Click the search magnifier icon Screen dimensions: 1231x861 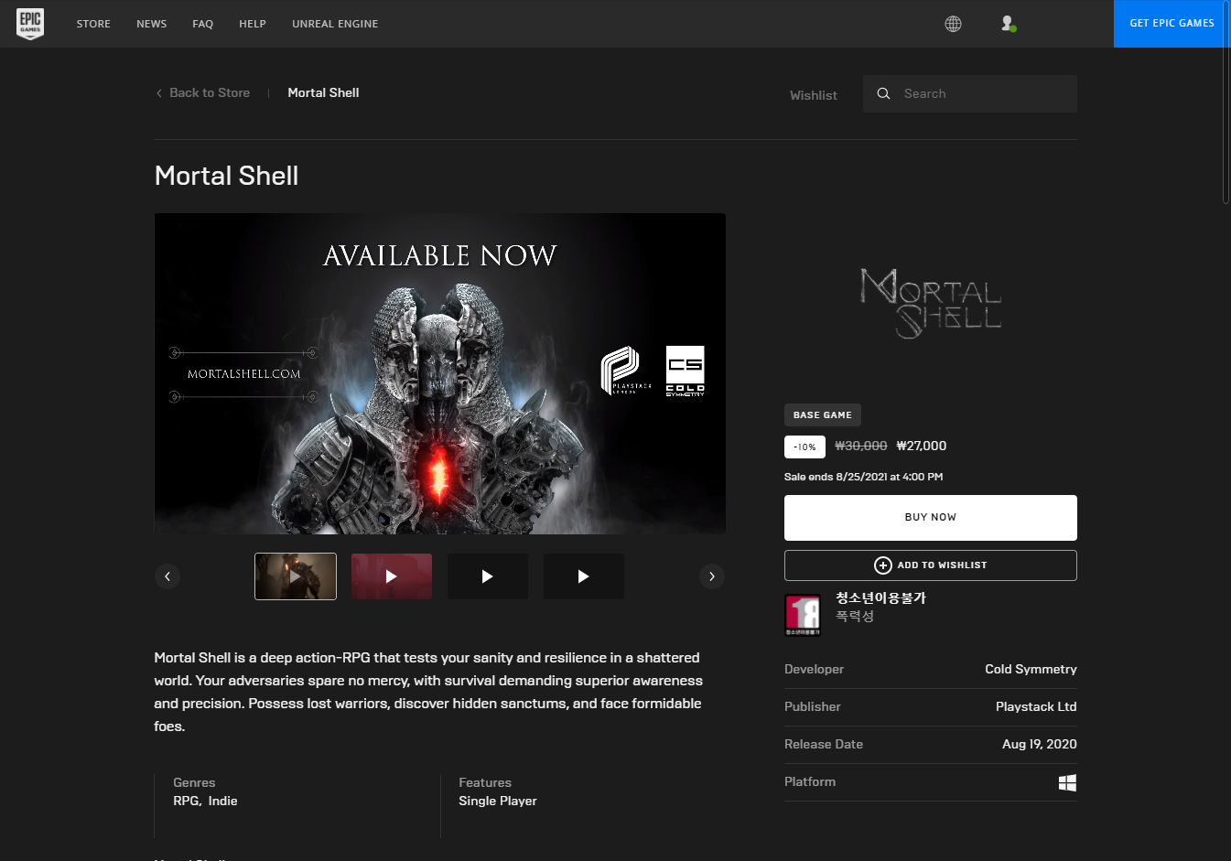[x=883, y=93]
